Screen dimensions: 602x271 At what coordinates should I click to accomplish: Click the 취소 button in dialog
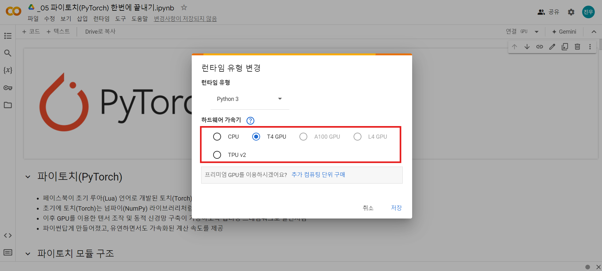pyautogui.click(x=368, y=208)
